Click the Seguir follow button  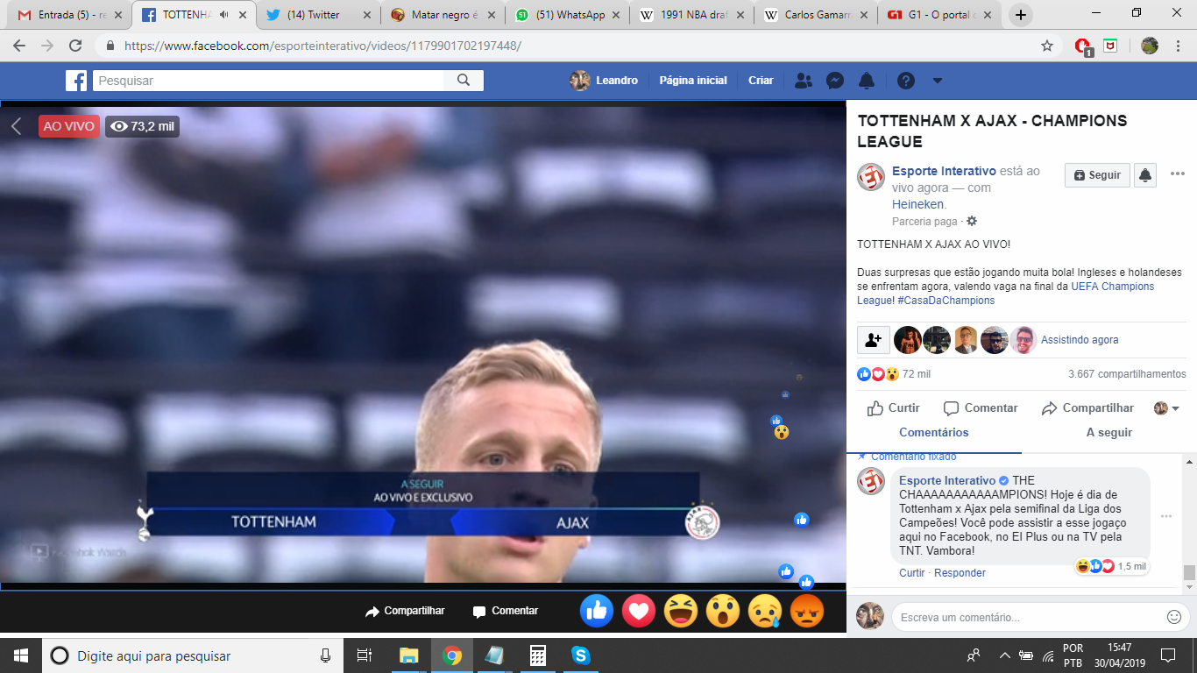tap(1097, 175)
